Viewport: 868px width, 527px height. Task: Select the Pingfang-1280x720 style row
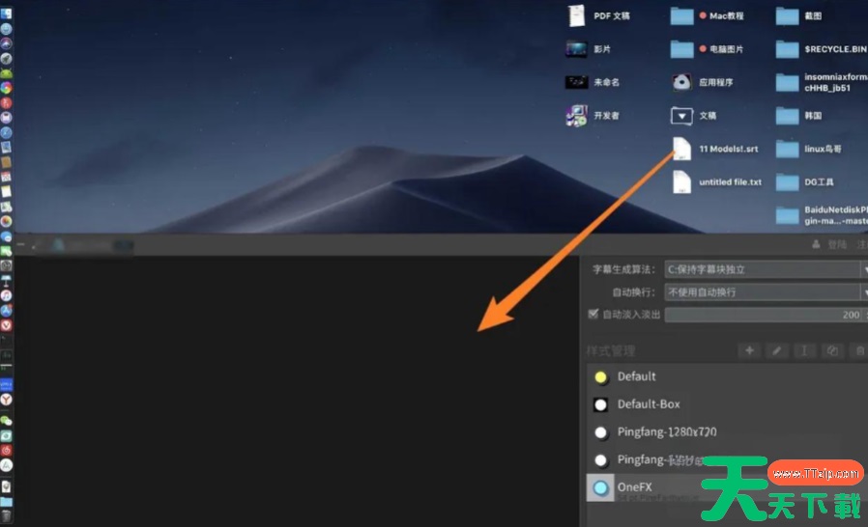point(727,431)
